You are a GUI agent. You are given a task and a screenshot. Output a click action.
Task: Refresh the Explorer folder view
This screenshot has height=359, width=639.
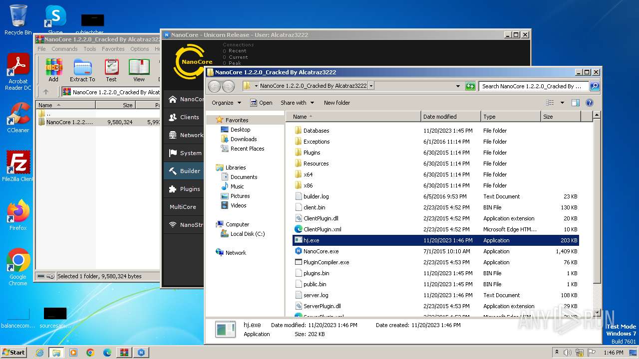pos(470,86)
